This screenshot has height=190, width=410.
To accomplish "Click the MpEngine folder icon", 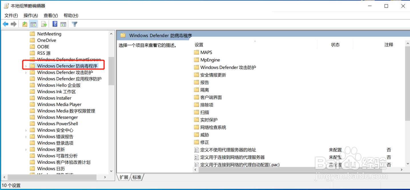I will pos(196,60).
